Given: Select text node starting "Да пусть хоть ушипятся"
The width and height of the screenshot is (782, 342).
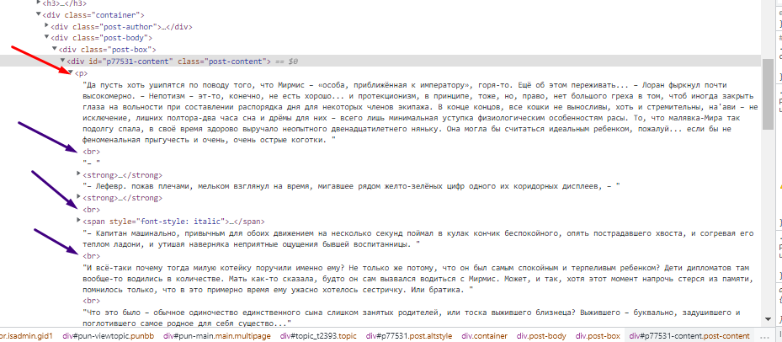Looking at the screenshot, I should tap(420, 114).
